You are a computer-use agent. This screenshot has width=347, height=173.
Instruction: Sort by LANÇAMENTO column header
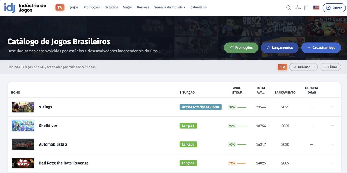pyautogui.click(x=285, y=93)
